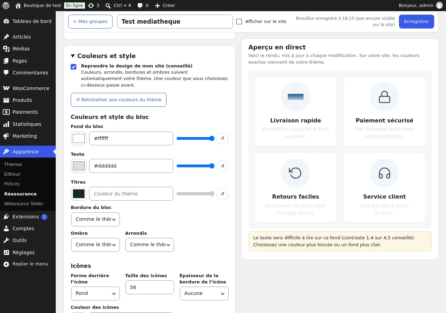The width and height of the screenshot is (446, 313).
Task: Click the padlock icon in preview
Action: click(384, 97)
